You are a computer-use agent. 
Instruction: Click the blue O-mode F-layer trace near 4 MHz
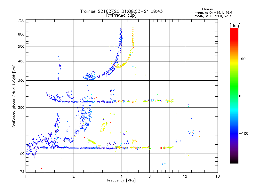click(121, 38)
